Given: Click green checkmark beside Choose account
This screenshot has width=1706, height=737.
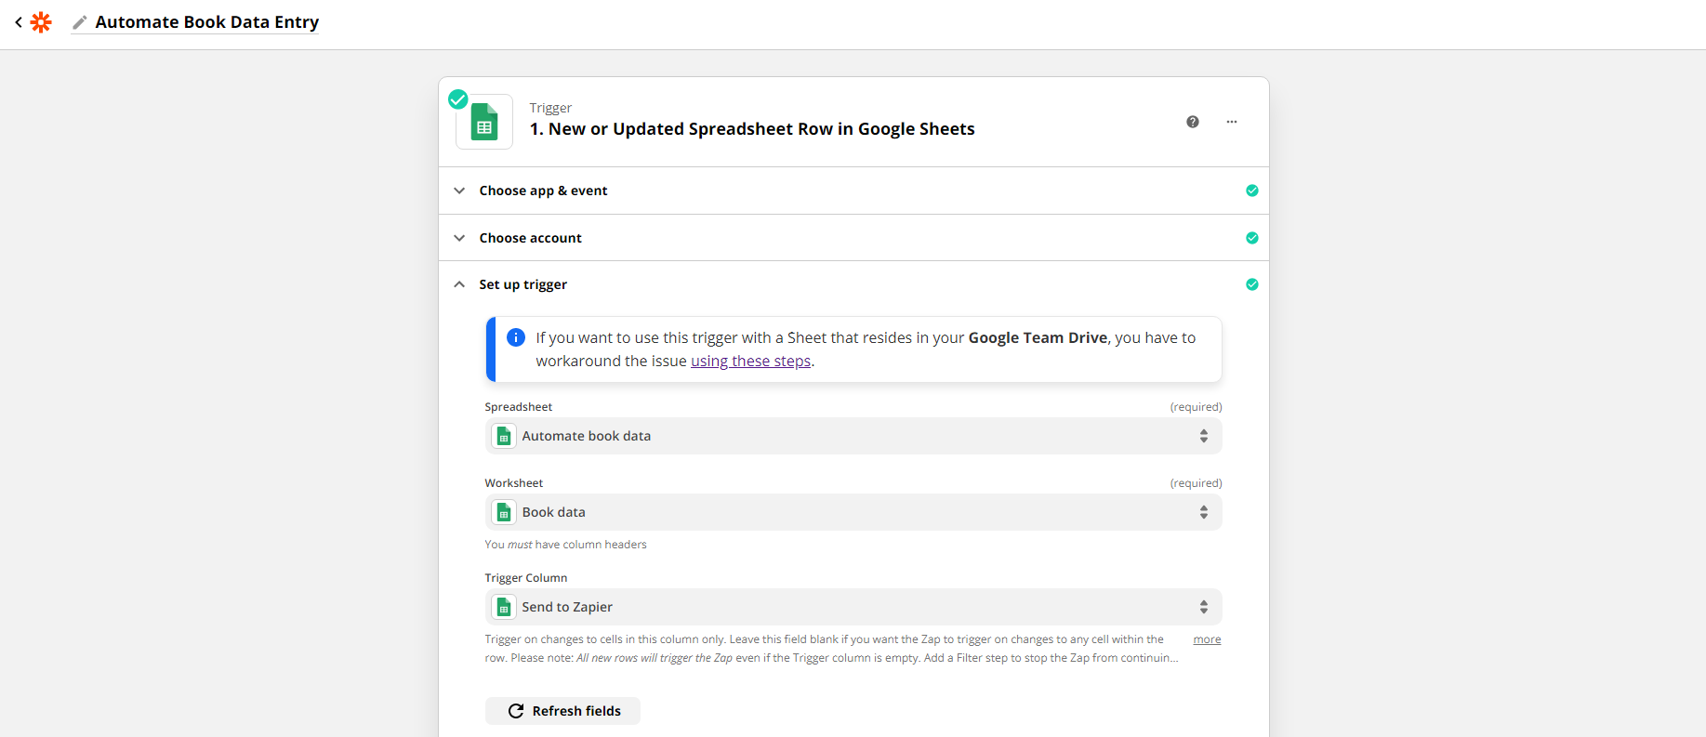Looking at the screenshot, I should (x=1251, y=238).
